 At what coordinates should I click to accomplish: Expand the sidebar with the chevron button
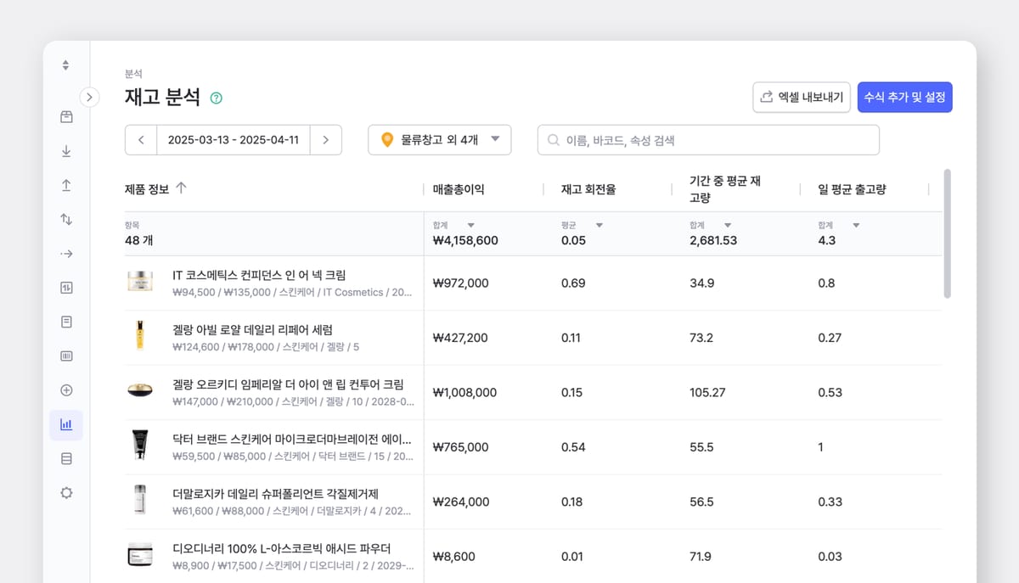pyautogui.click(x=89, y=97)
